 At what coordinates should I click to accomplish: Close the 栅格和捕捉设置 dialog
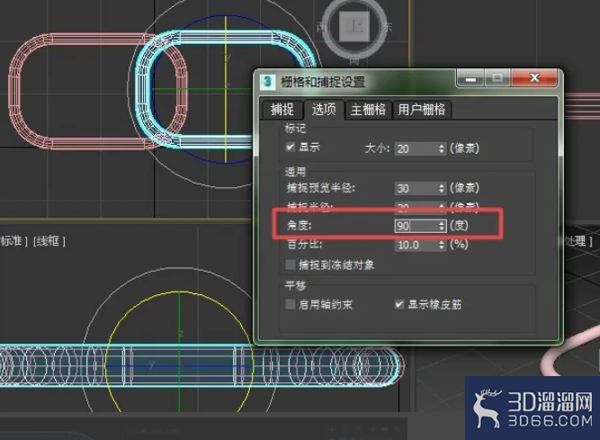(x=534, y=78)
